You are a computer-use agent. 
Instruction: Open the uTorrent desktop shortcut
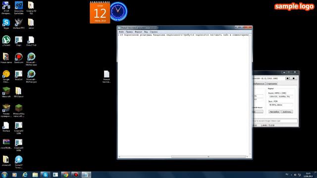6,41
